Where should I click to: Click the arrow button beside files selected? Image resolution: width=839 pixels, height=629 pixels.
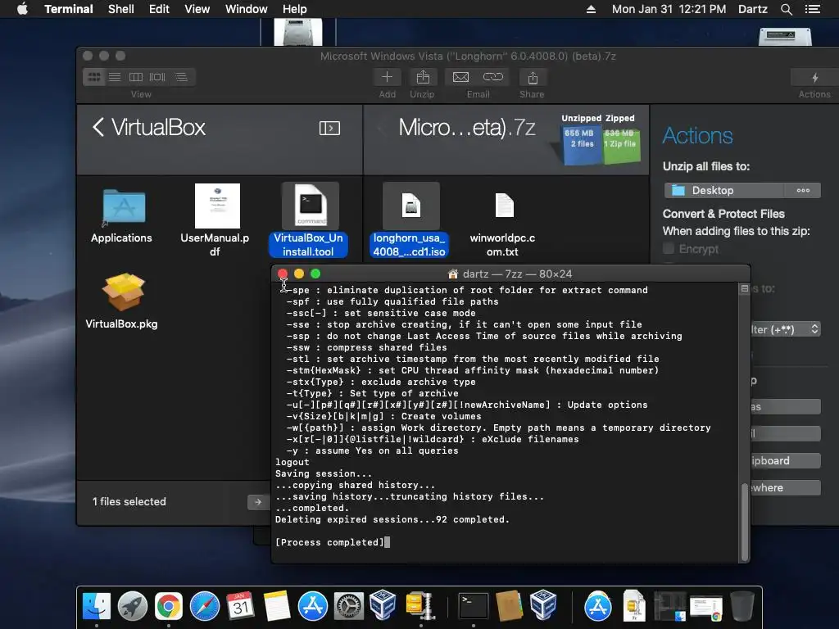pos(258,502)
